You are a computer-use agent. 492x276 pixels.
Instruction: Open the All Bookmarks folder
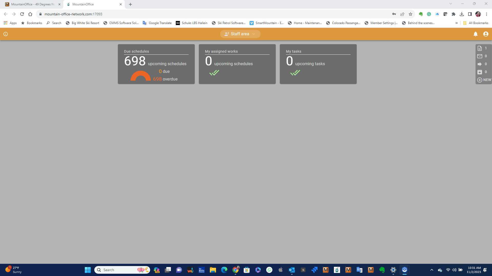[476, 23]
